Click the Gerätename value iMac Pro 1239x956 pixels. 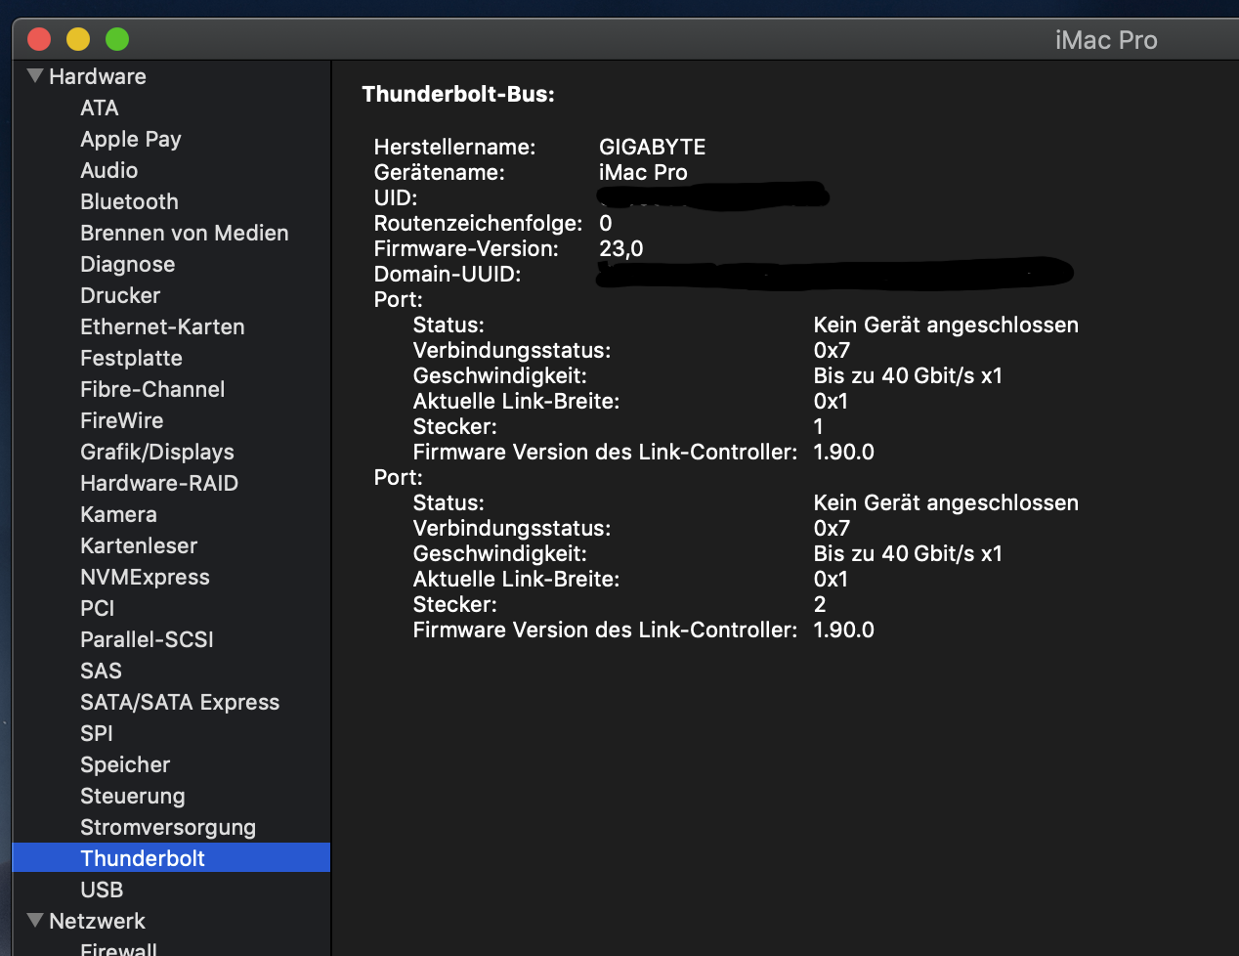(x=643, y=172)
